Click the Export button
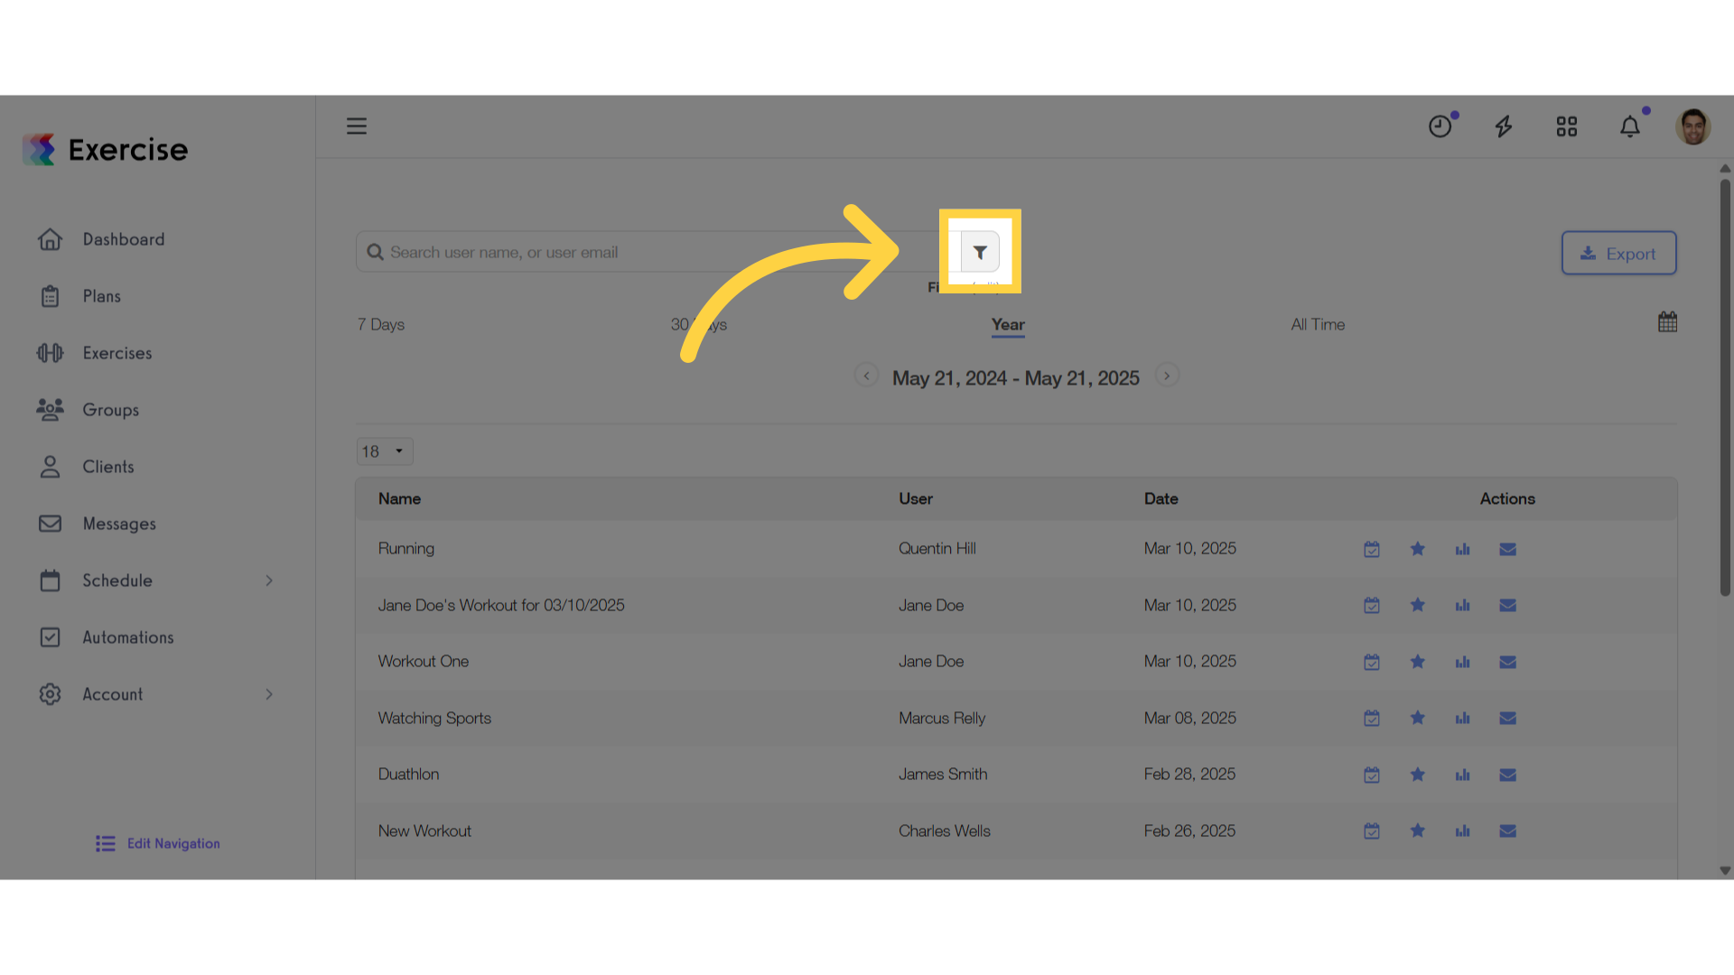Viewport: 1734px width, 975px height. tap(1619, 254)
